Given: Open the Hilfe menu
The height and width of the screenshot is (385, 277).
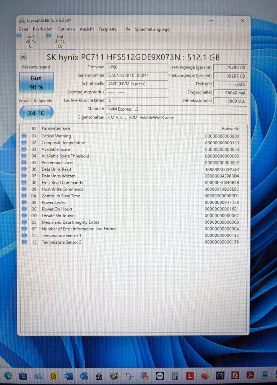Looking at the screenshot, I should coord(126,29).
